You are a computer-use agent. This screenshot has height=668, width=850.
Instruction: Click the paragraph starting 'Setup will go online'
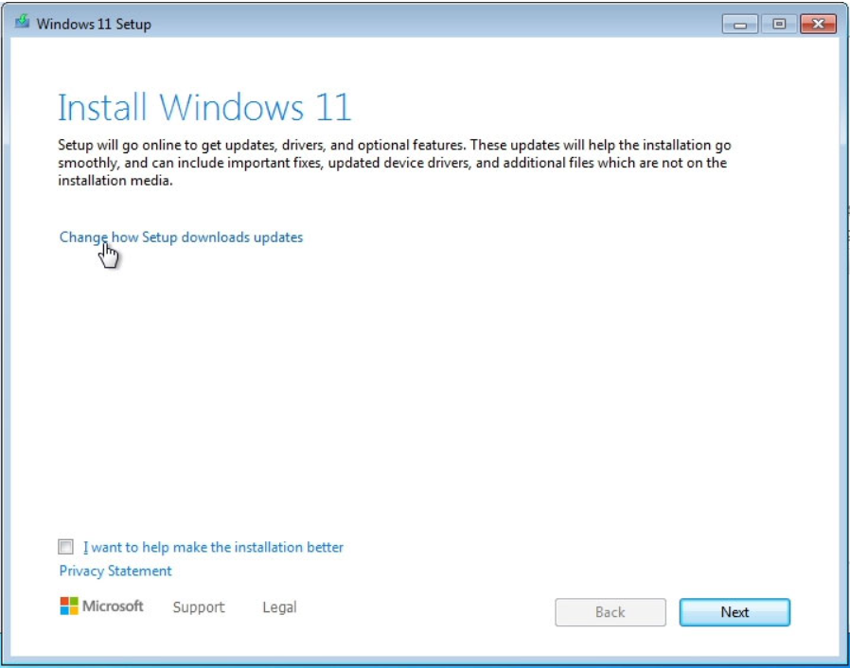click(x=395, y=163)
